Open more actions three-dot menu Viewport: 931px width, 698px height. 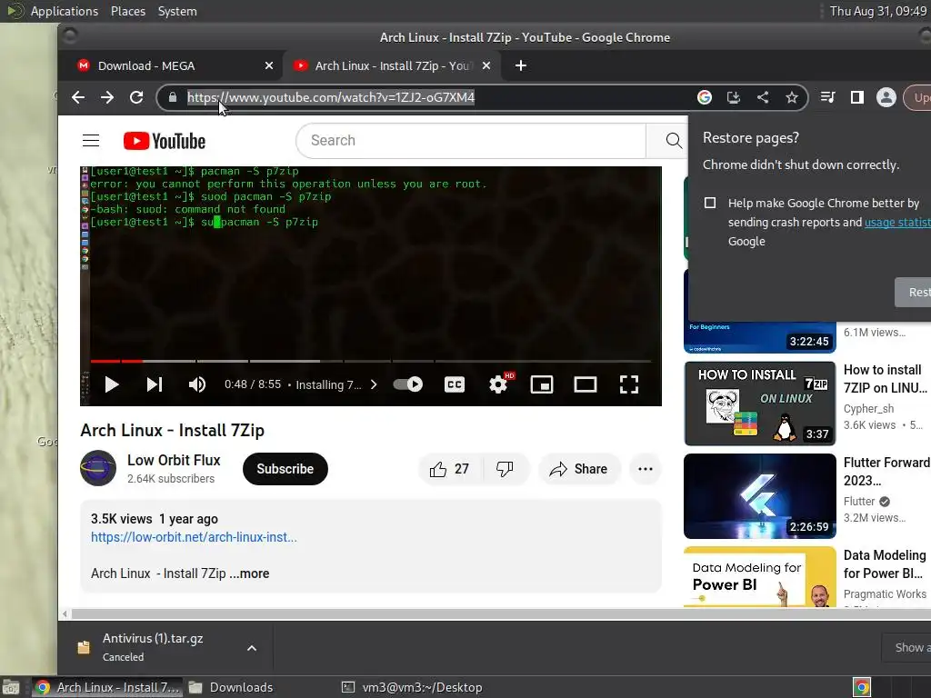[646, 469]
